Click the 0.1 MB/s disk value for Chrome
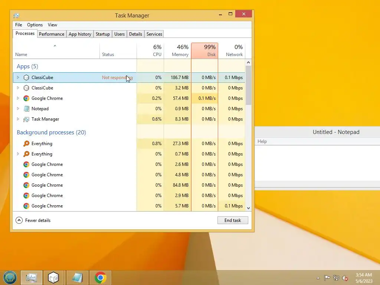The image size is (380, 285). 207,98
